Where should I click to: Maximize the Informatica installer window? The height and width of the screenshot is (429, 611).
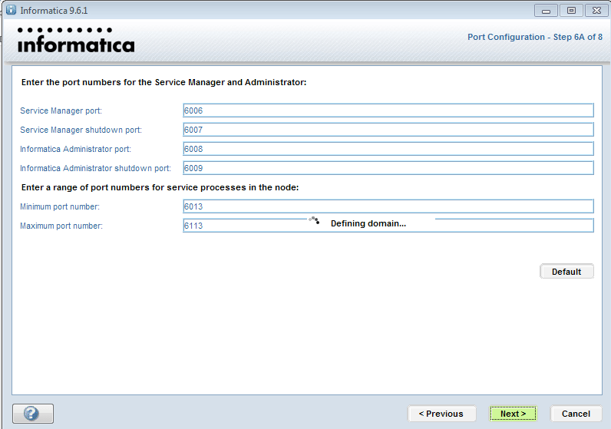[x=571, y=11]
